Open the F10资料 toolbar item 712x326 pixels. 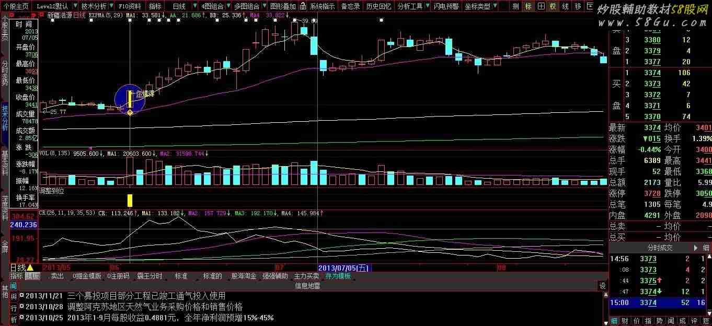(129, 6)
